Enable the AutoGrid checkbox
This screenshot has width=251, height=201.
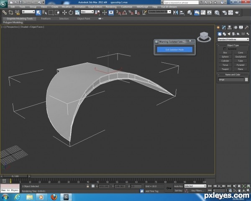click(x=225, y=49)
